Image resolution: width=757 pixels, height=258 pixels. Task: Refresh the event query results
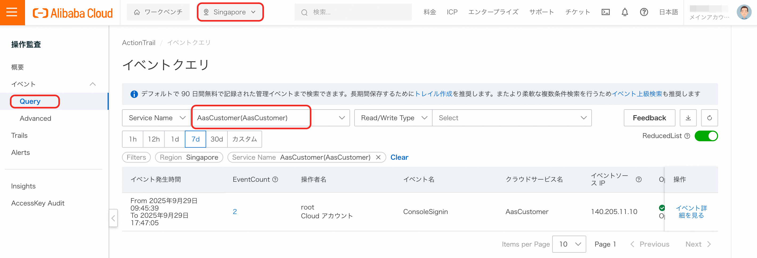[x=709, y=118]
